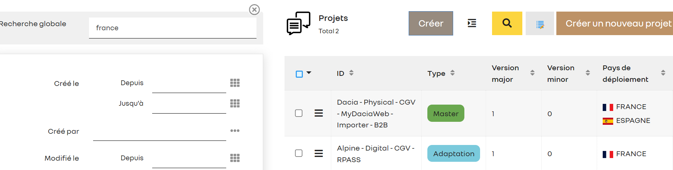
Task: Click the blue Adaptation type badge
Action: click(x=454, y=154)
